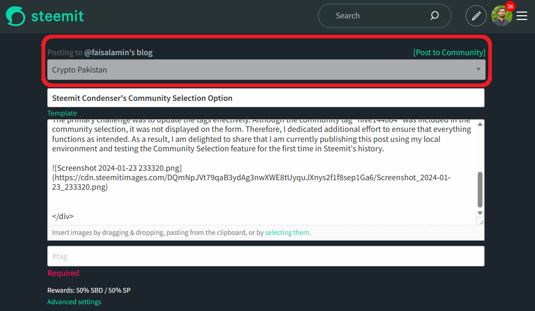Click the search magnifier icon
The image size is (535, 311).
coord(434,16)
